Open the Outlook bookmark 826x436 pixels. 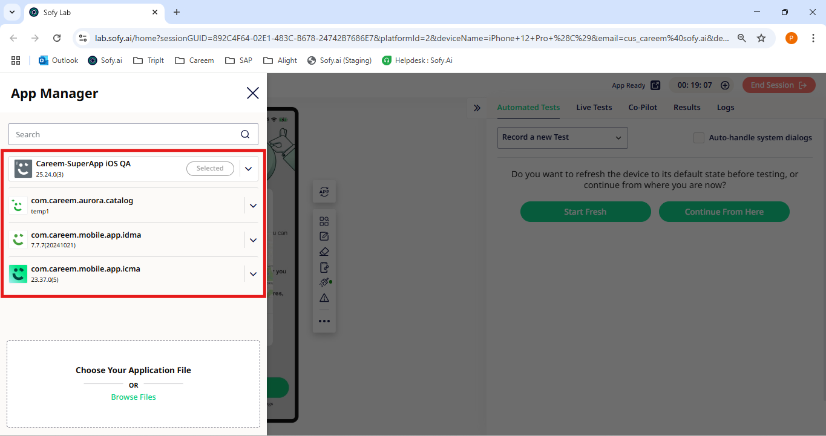59,60
